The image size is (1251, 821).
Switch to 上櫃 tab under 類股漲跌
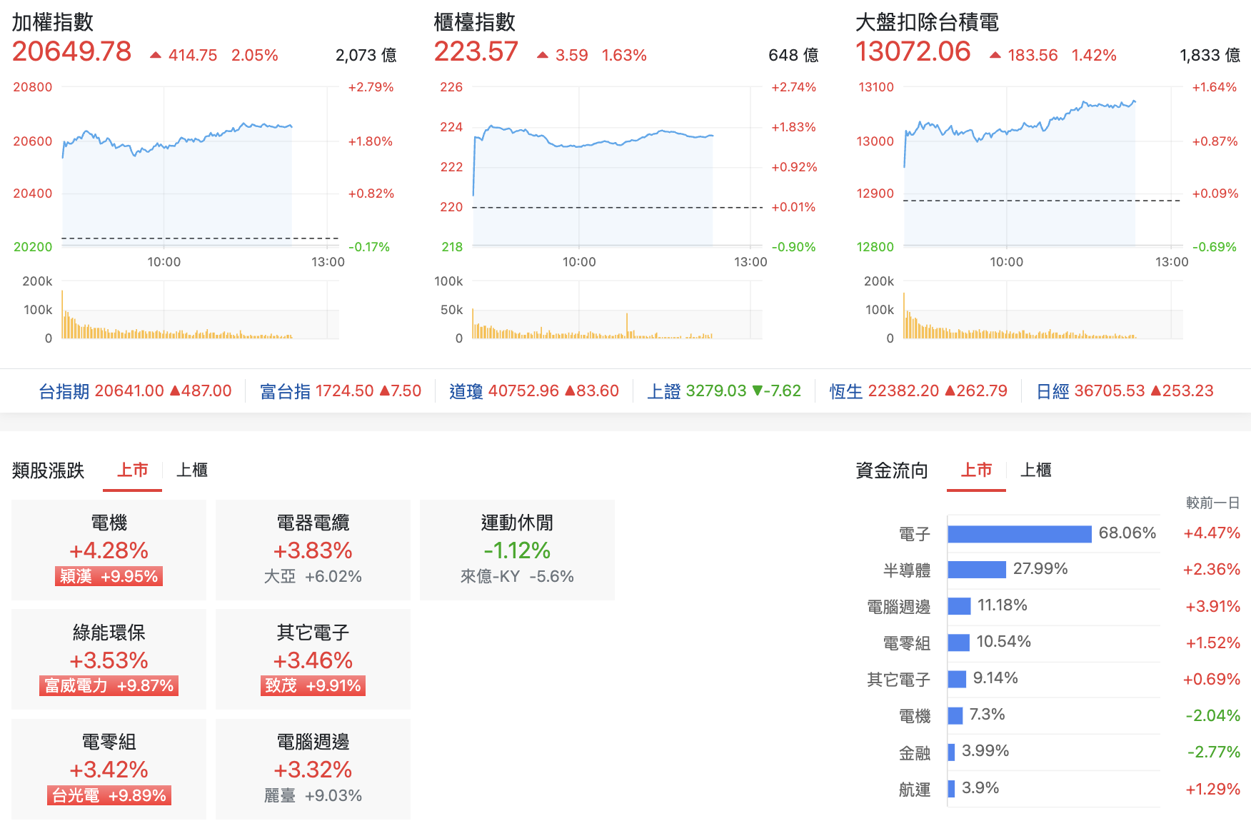tap(192, 470)
